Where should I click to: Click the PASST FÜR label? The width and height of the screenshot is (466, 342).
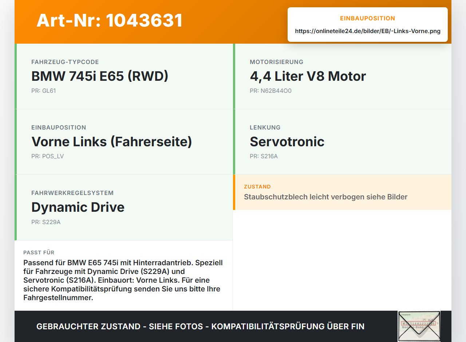pyautogui.click(x=39, y=252)
